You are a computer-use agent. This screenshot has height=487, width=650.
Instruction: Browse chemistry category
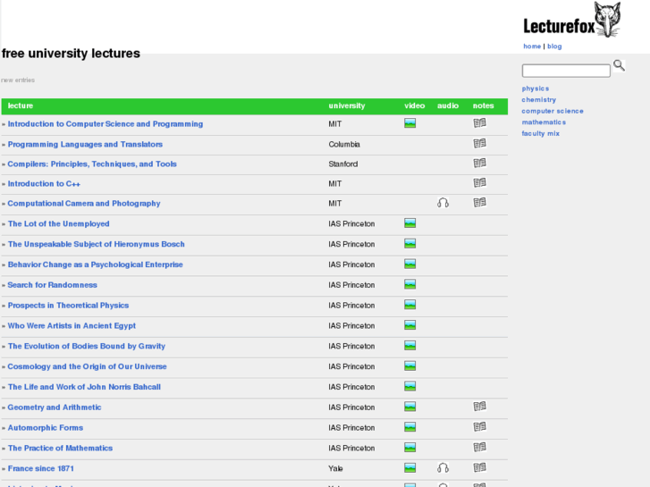(539, 99)
